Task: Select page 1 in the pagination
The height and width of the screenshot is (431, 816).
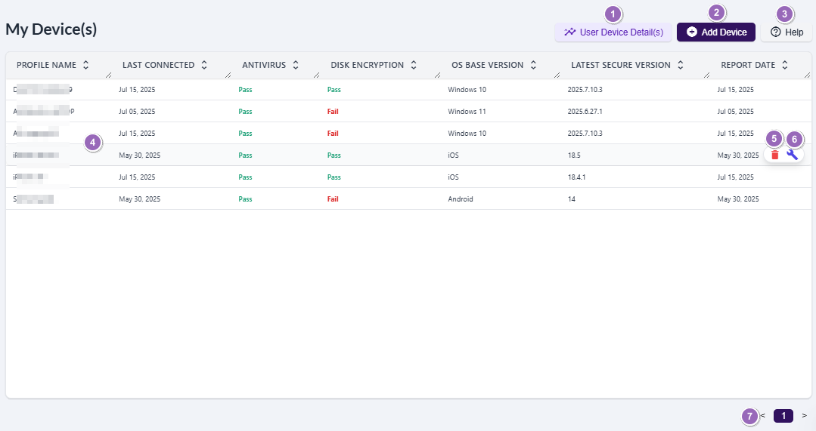Action: [783, 415]
